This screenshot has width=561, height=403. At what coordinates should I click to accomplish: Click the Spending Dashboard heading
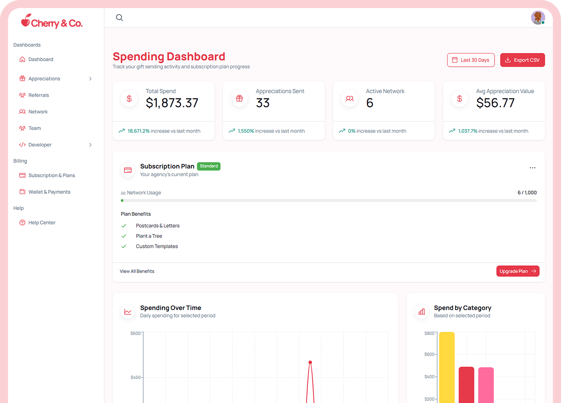[x=169, y=57]
